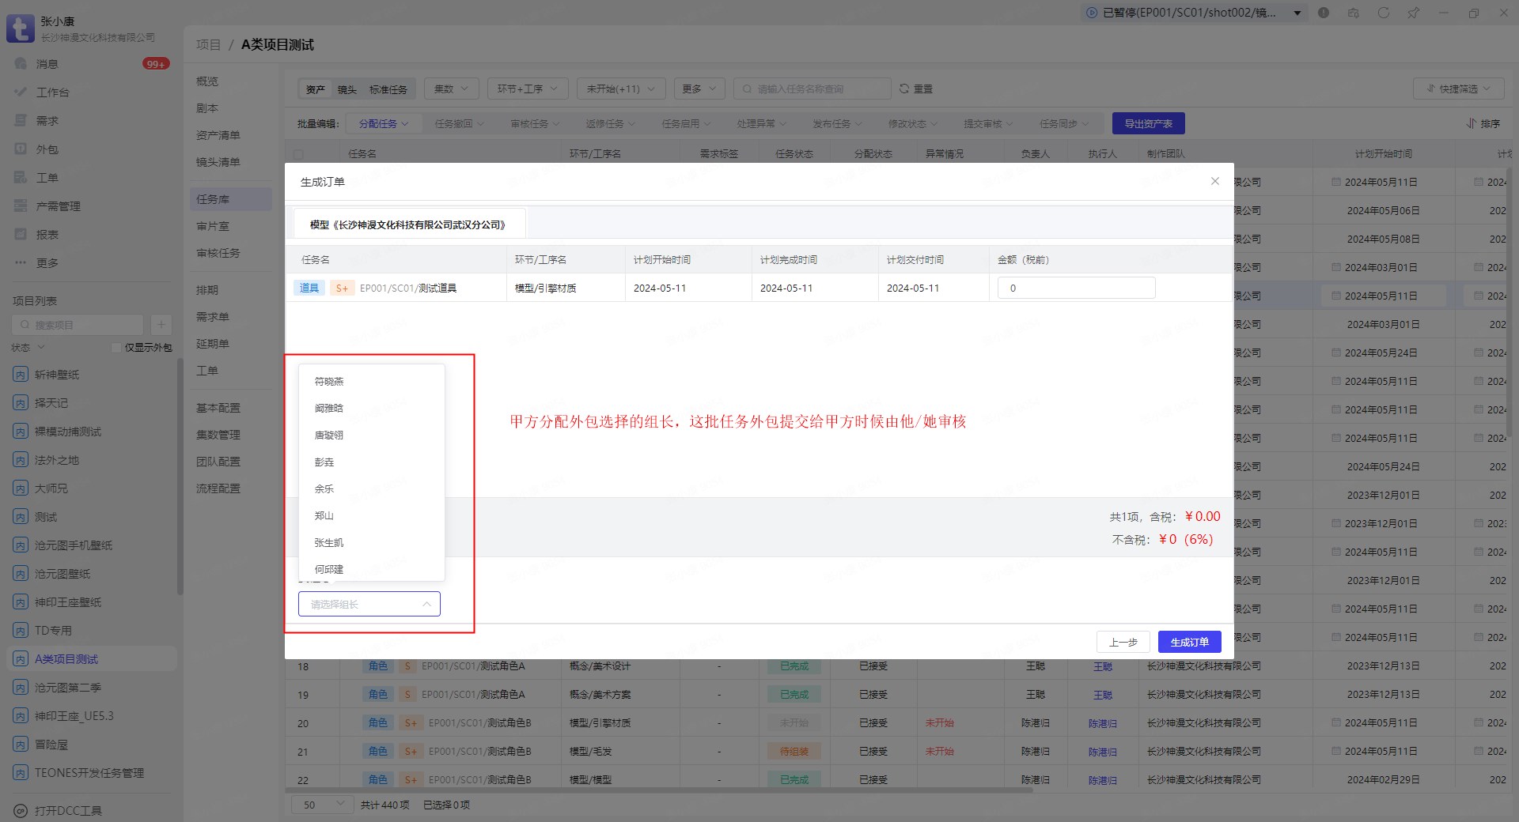Select 郑山 from the group leader list
This screenshot has width=1519, height=822.
(324, 516)
